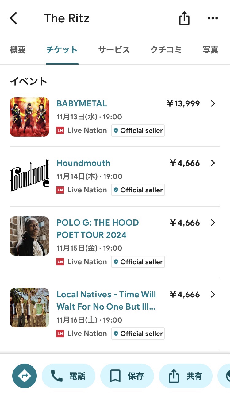Tap the POLO G event thumbnail
The width and height of the screenshot is (230, 398).
tap(29, 236)
